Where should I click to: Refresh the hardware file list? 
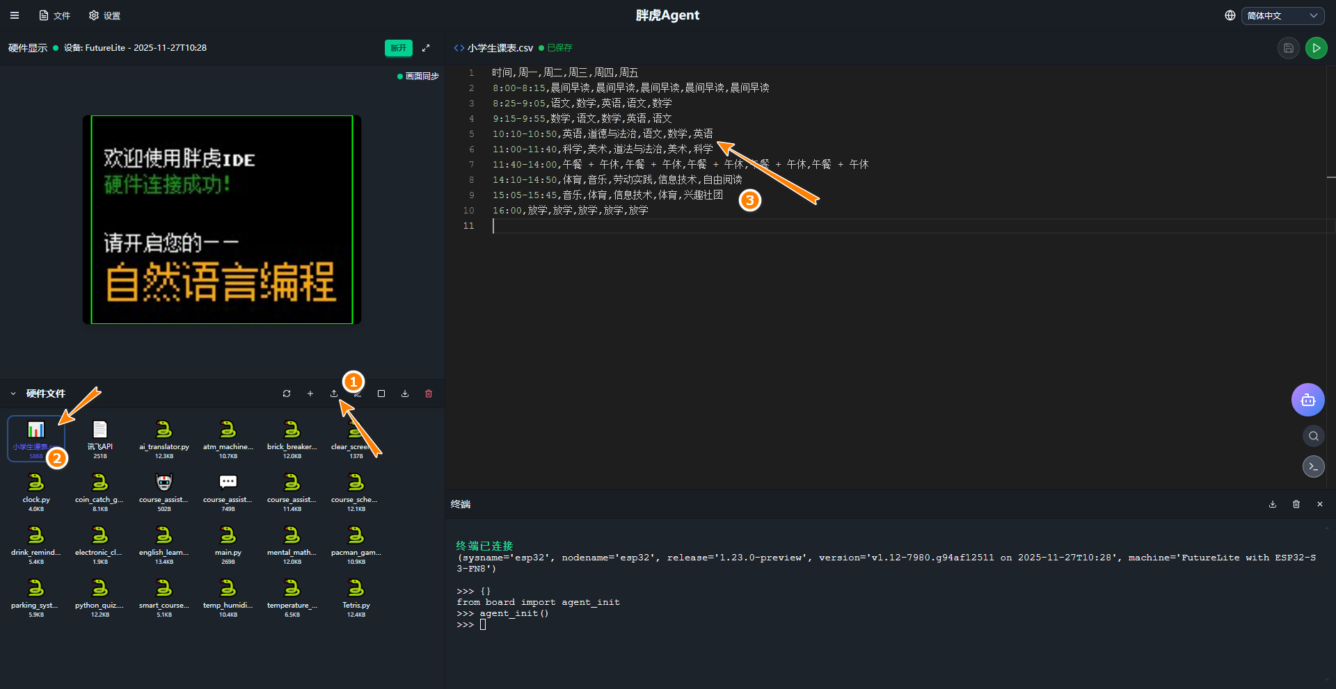click(x=286, y=394)
